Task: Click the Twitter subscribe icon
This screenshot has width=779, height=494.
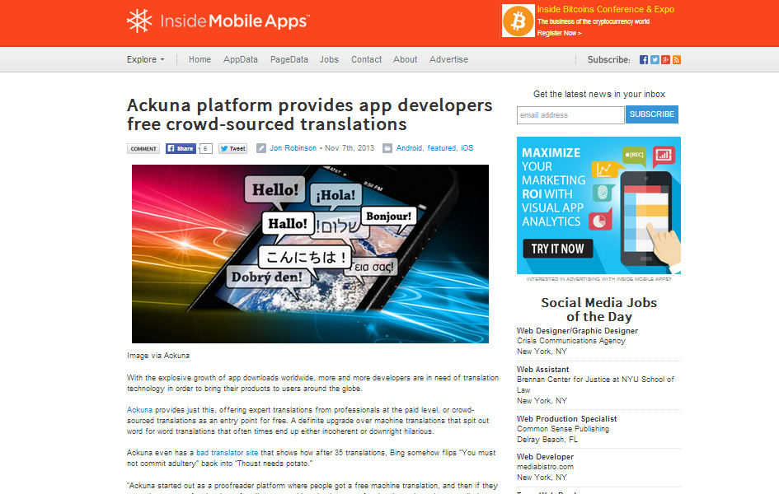Action: click(x=655, y=60)
